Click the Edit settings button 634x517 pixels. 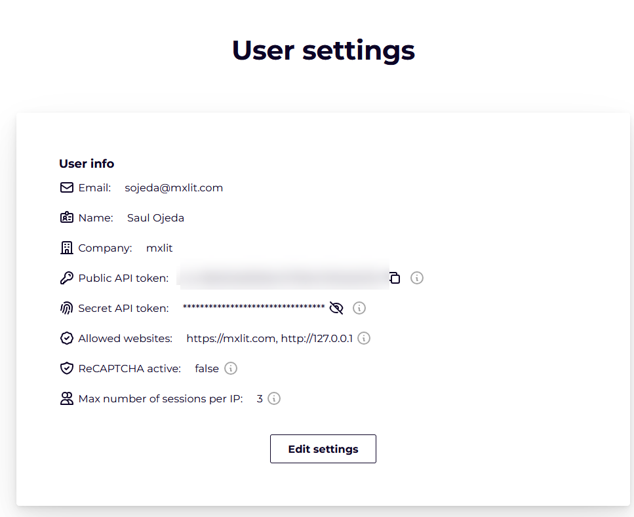pyautogui.click(x=323, y=449)
